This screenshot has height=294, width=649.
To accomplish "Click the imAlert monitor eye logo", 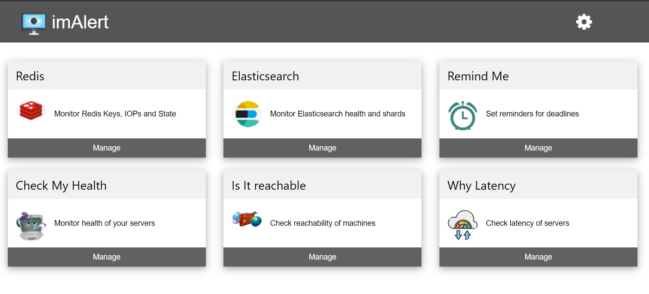I will coord(34,24).
